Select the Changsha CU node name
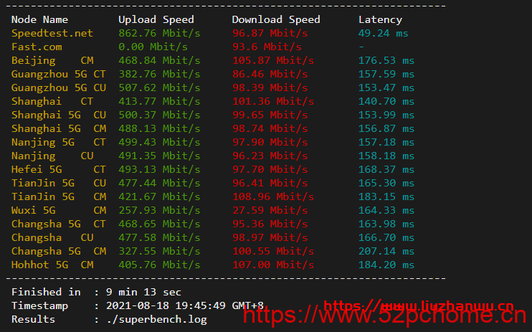Image resolution: width=532 pixels, height=332 pixels. (x=52, y=237)
